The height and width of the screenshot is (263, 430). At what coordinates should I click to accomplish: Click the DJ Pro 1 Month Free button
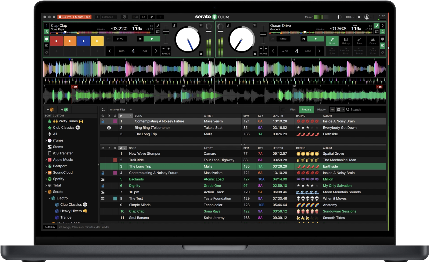(x=74, y=17)
